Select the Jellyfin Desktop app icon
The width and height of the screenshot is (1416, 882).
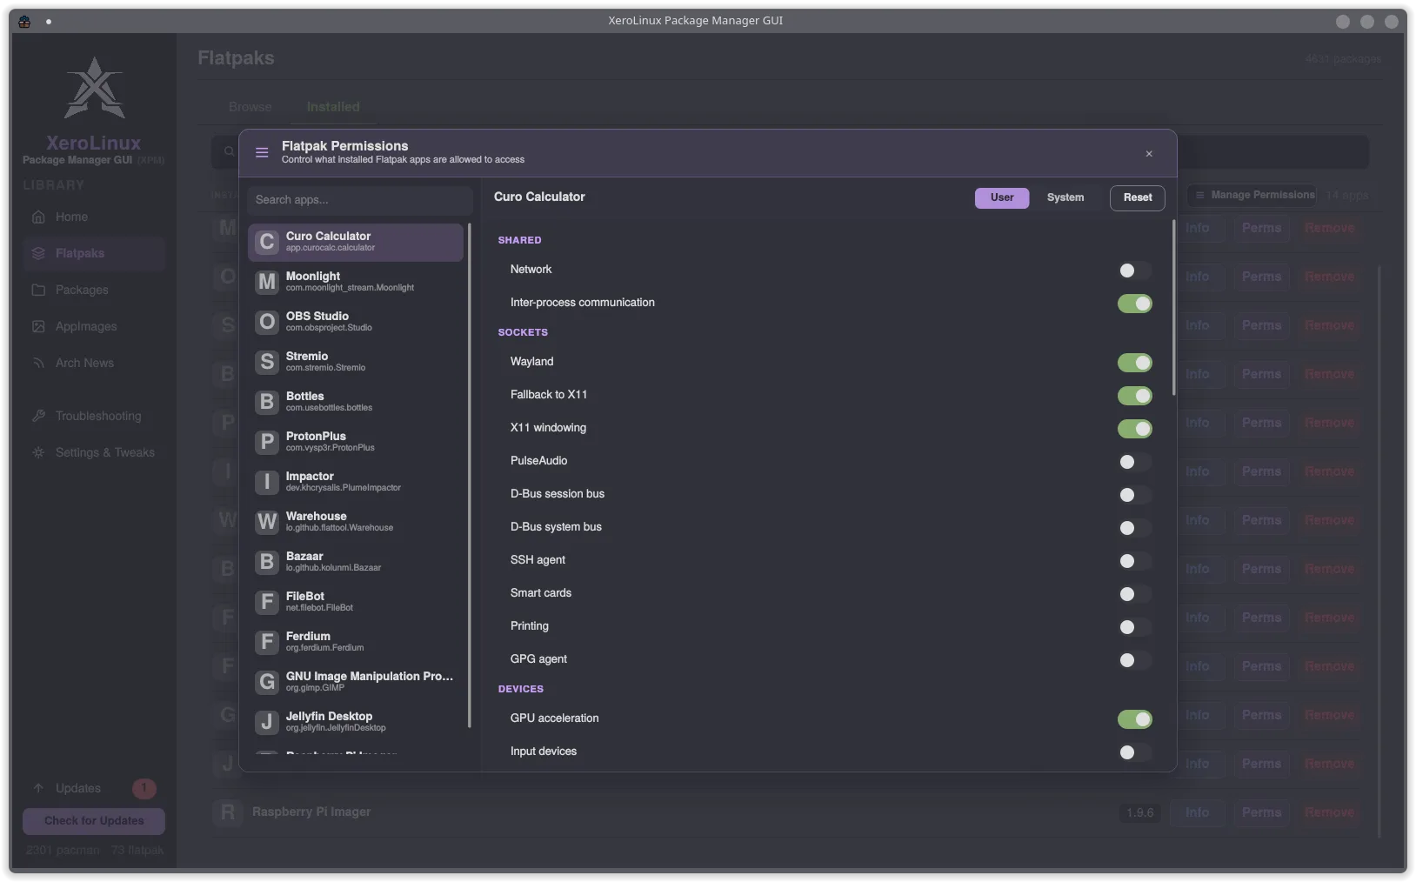(267, 722)
